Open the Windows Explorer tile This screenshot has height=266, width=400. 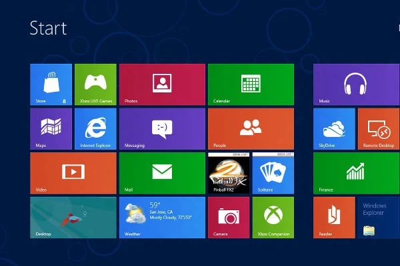(x=379, y=217)
